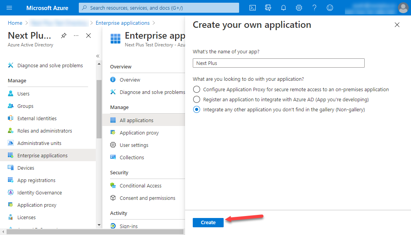The image size is (411, 235).
Task: Click the left menu vertical scrollbar thumb
Action: [x=99, y=109]
